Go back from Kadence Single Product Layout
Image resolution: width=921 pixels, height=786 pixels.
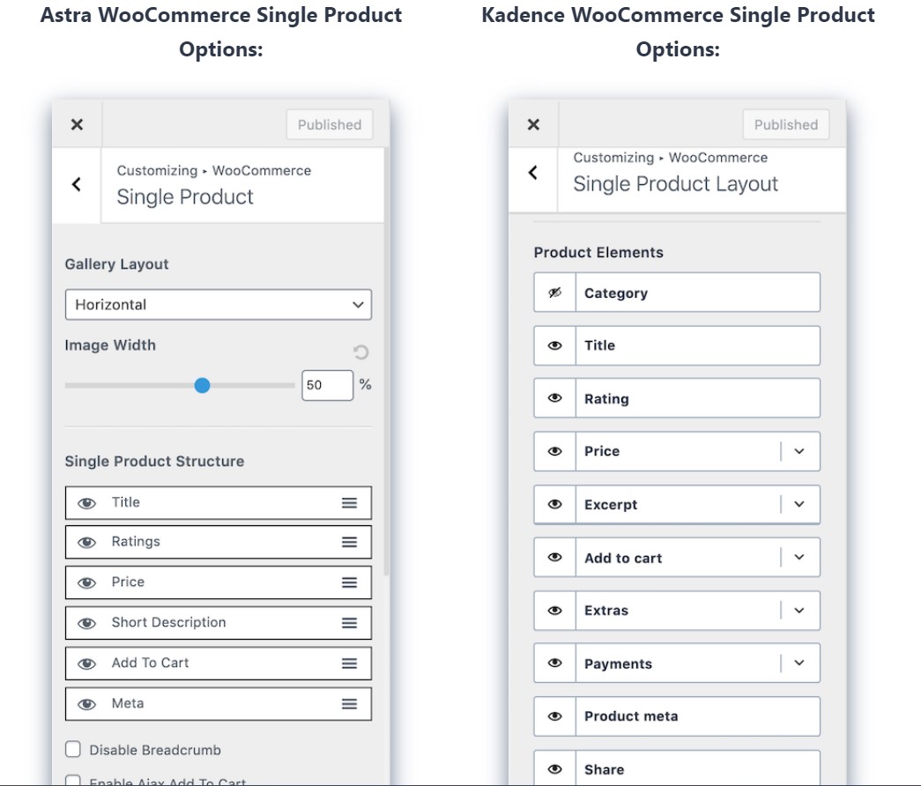point(532,173)
